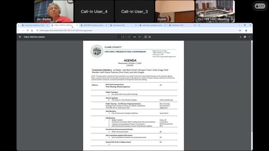Open the PDF sidebar hamburger menu

point(20,37)
